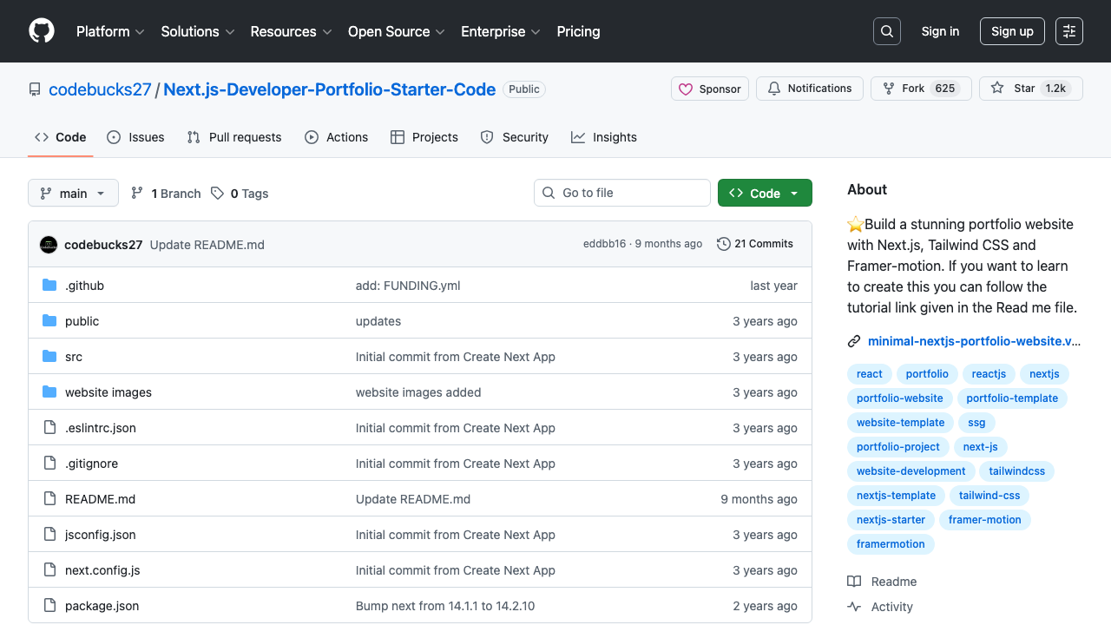Click the commit history clock icon
This screenshot has height=625, width=1111.
click(723, 244)
